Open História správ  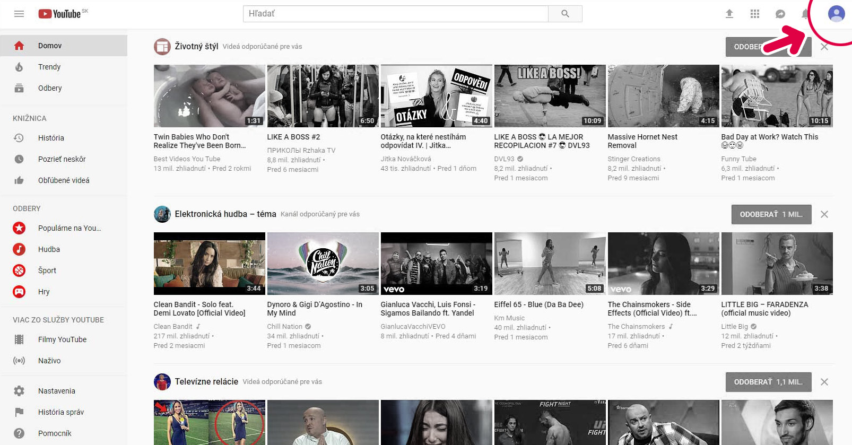click(x=64, y=412)
